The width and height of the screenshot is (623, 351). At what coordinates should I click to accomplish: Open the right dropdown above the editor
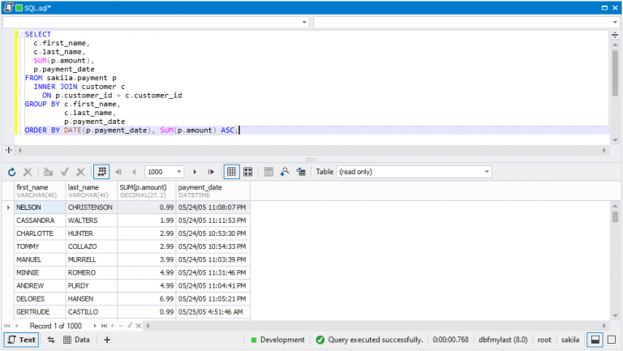(x=615, y=22)
